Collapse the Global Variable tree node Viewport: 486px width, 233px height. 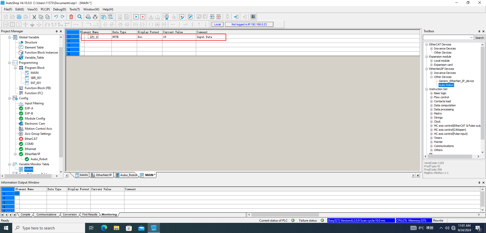click(x=10, y=37)
